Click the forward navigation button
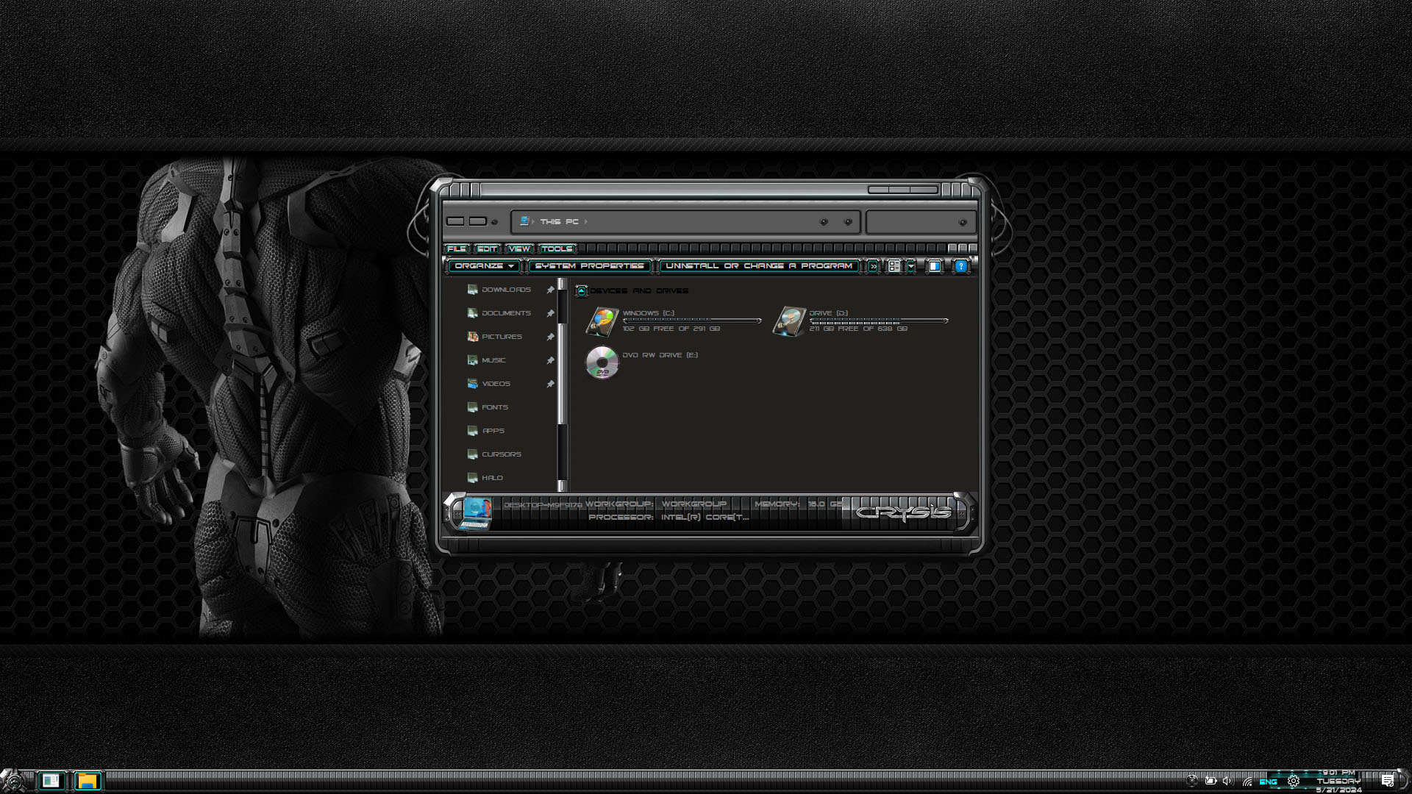 pos(478,221)
